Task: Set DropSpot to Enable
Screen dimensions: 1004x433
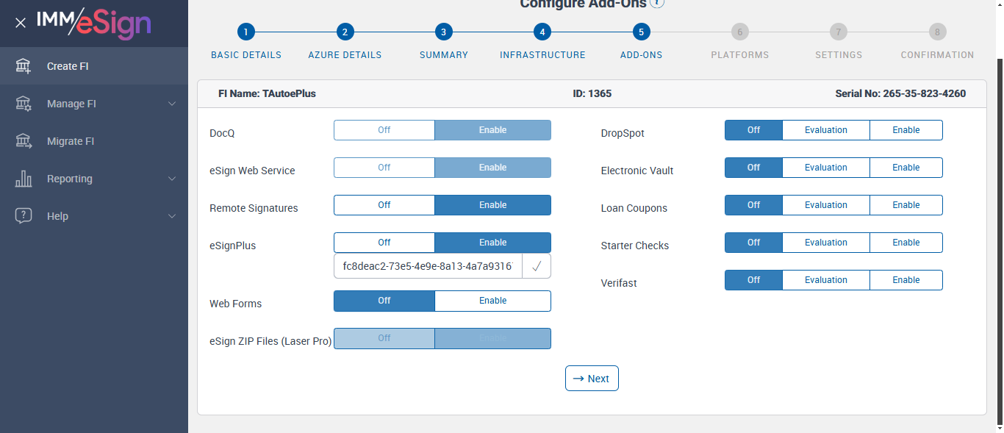Action: pyautogui.click(x=906, y=130)
